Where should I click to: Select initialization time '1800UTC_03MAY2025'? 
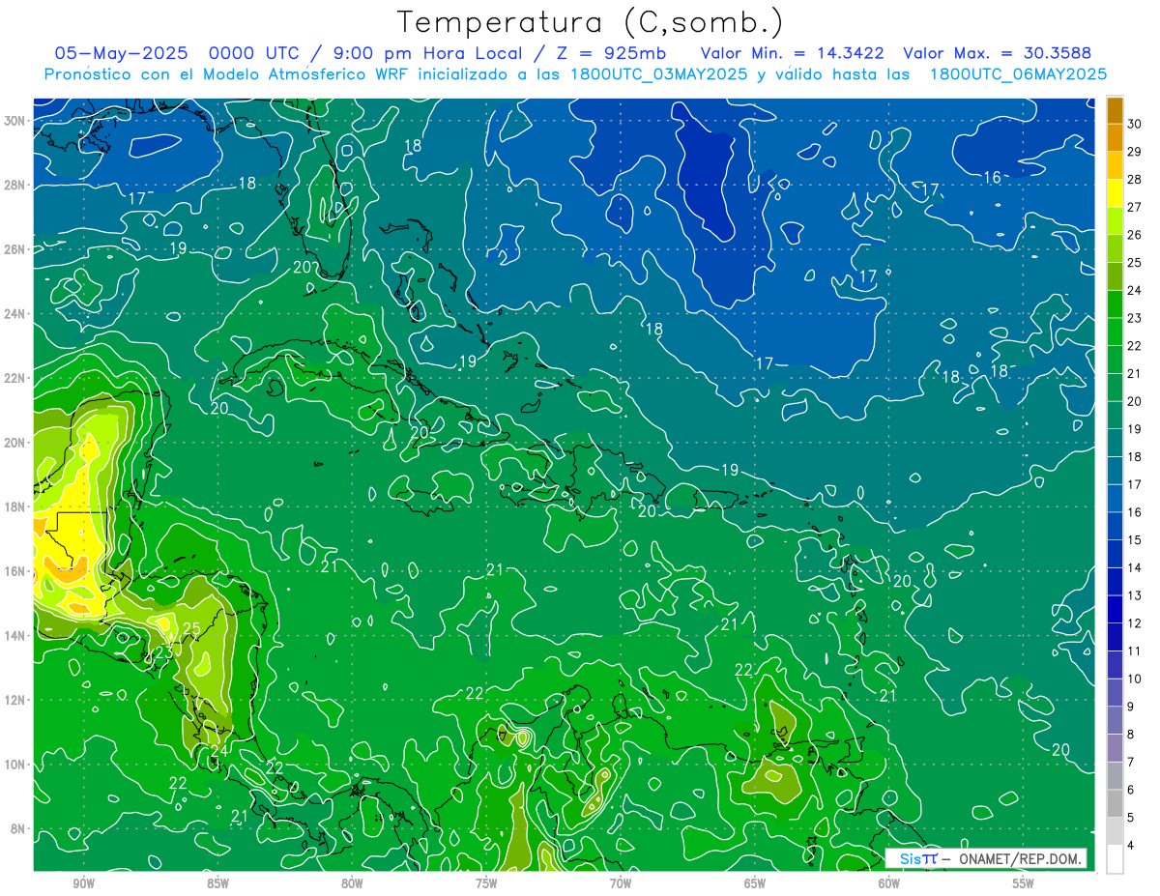pos(658,74)
